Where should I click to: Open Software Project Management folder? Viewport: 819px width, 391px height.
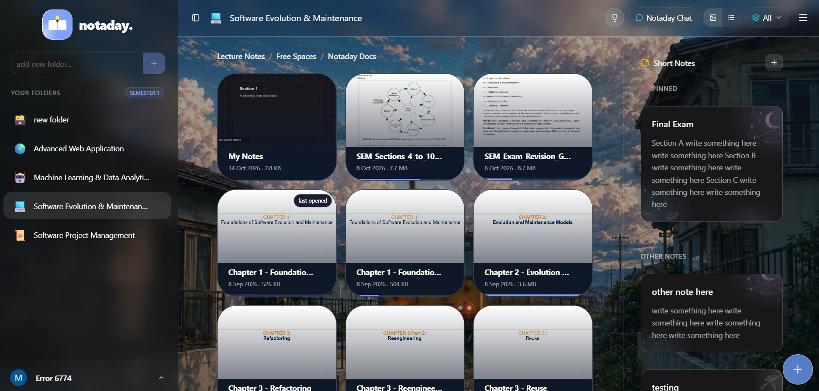pos(87,235)
